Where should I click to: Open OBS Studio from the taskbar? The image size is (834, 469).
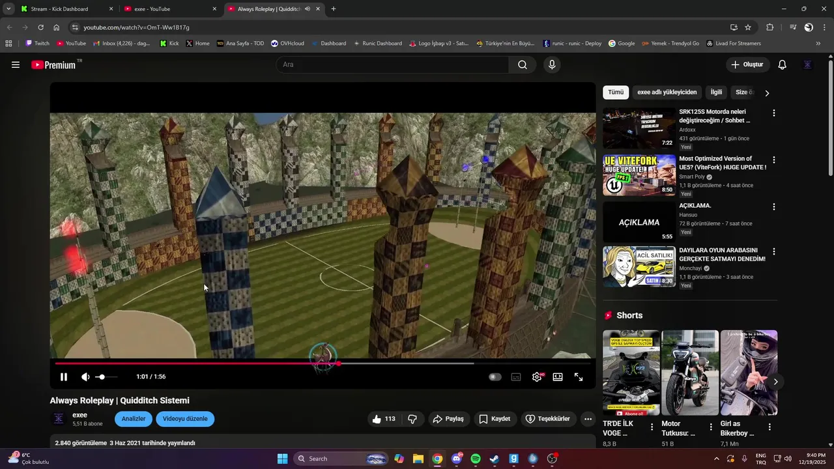[x=552, y=459]
